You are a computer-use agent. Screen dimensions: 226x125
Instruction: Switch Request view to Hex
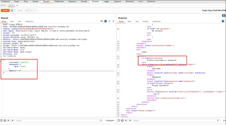20,21
